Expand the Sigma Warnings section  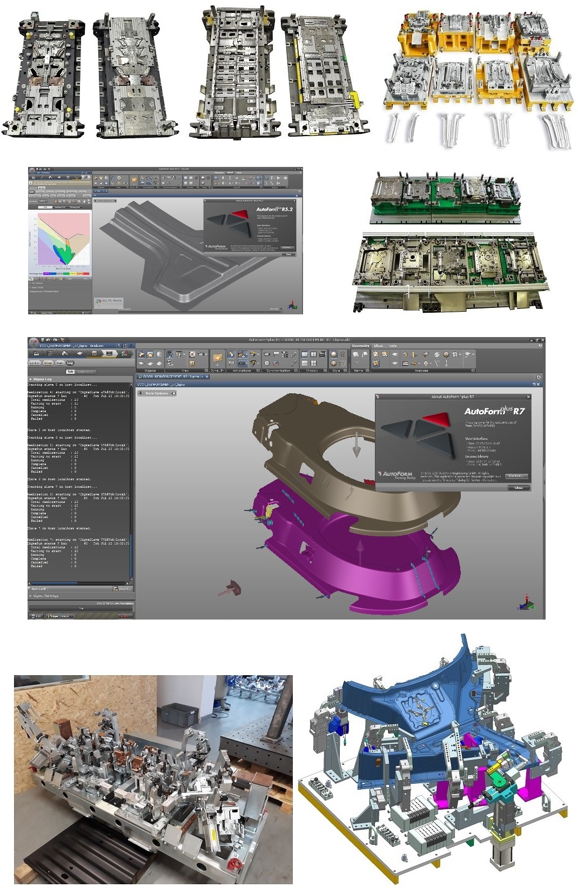click(x=30, y=596)
